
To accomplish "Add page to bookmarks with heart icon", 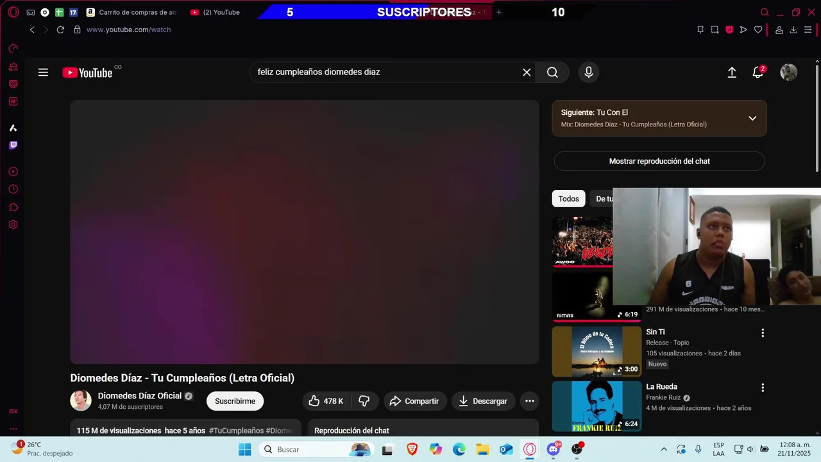I will [x=758, y=30].
